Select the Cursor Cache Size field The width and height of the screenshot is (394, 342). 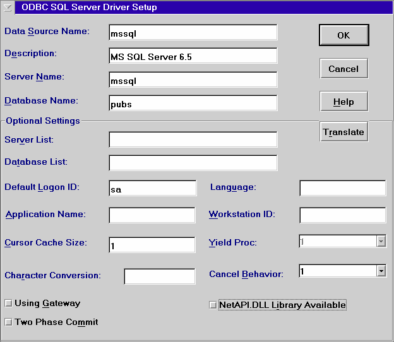(152, 245)
